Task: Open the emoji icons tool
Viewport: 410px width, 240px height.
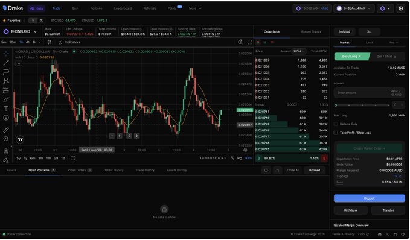Action: [6, 118]
